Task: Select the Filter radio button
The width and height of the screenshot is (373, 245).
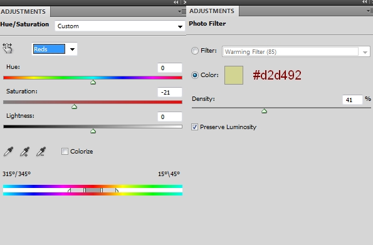Action: (195, 51)
